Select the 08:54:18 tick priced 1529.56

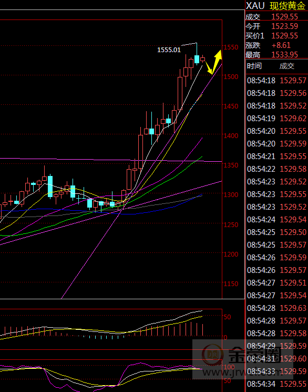tap(276, 93)
